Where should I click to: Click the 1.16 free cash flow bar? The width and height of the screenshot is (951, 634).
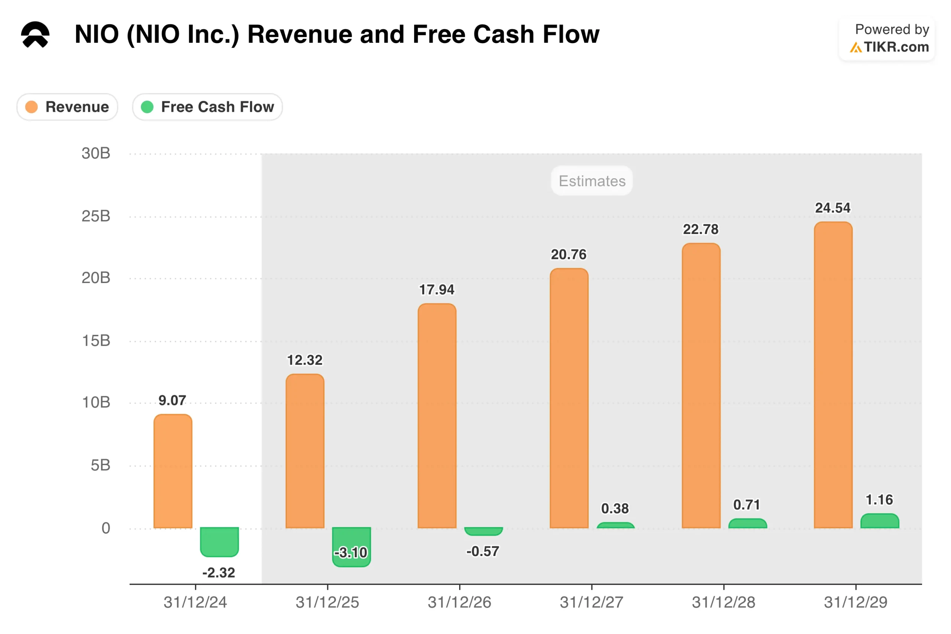[880, 521]
